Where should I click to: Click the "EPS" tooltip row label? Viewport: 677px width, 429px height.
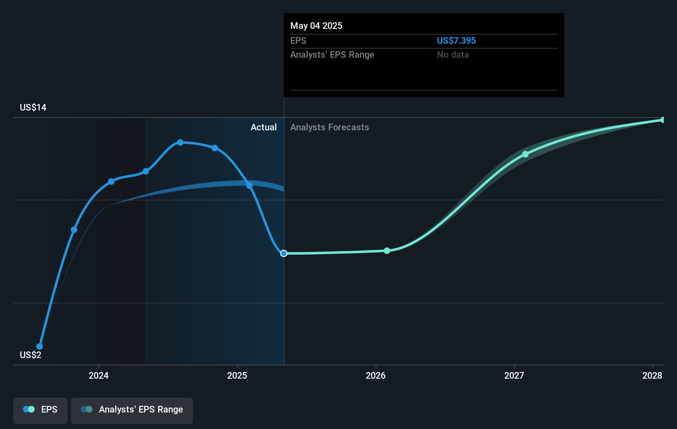[x=298, y=40]
